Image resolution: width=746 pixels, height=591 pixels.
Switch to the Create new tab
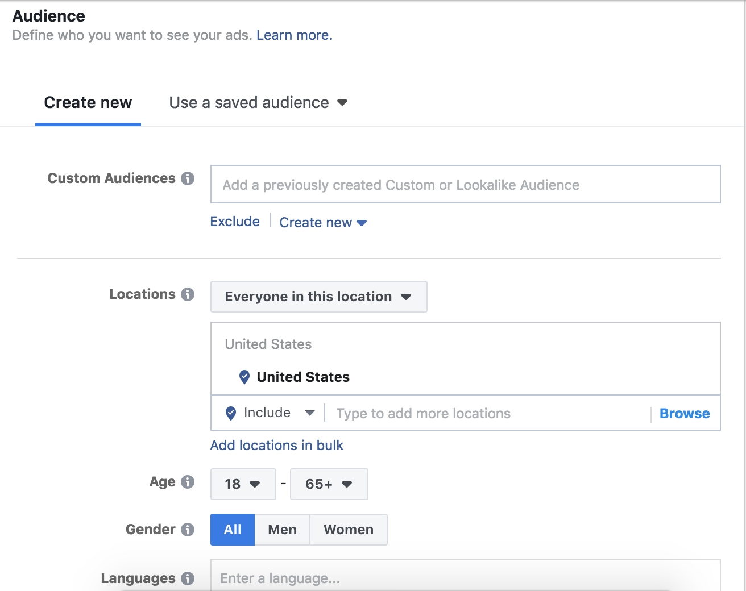click(x=88, y=103)
